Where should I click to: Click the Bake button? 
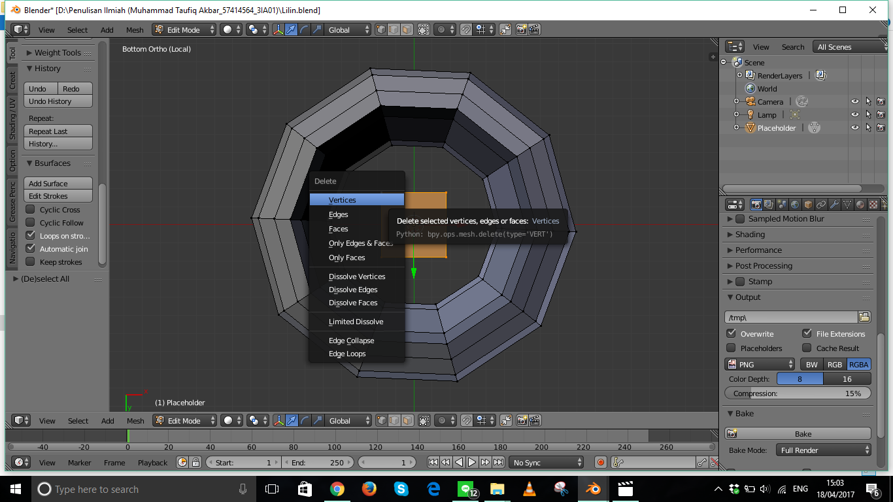[798, 433]
